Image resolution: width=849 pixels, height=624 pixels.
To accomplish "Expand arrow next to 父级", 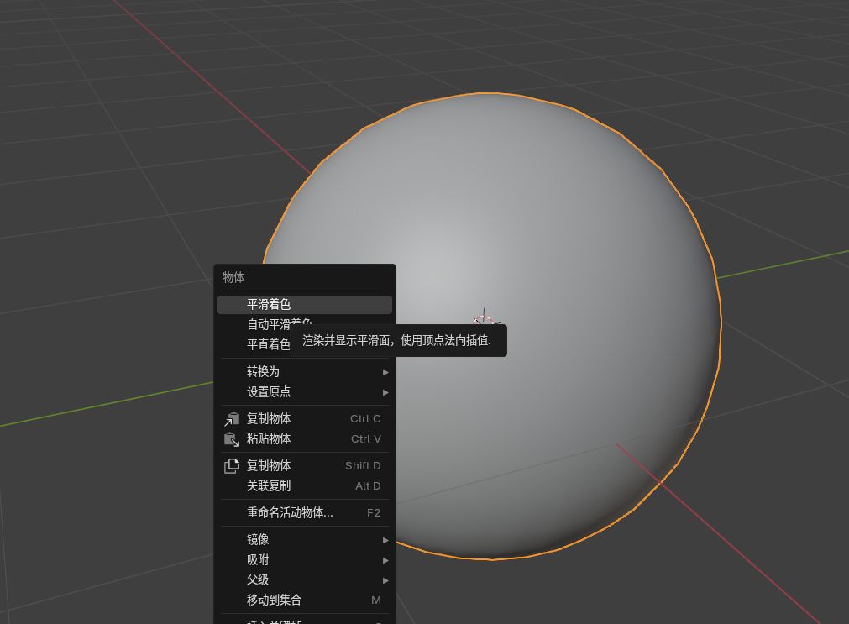I will 385,580.
